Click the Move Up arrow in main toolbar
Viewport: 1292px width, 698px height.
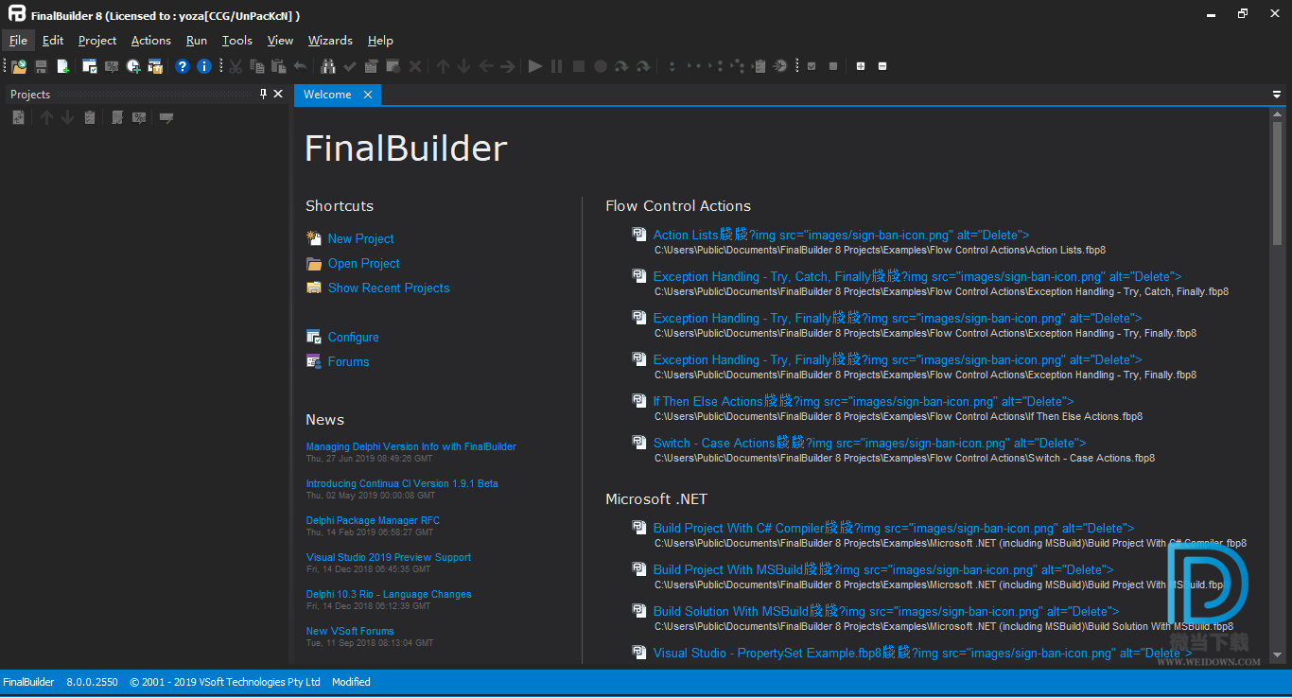[x=443, y=66]
